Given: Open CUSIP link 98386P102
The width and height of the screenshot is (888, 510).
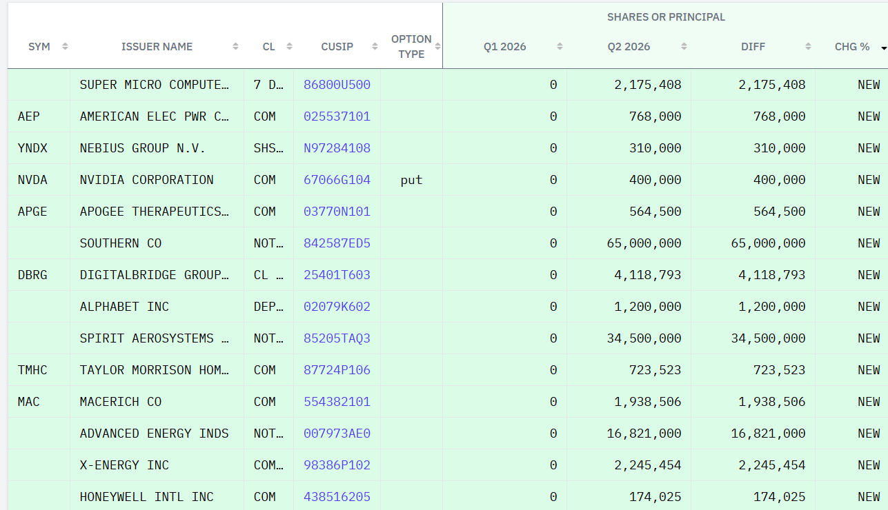Looking at the screenshot, I should (337, 465).
